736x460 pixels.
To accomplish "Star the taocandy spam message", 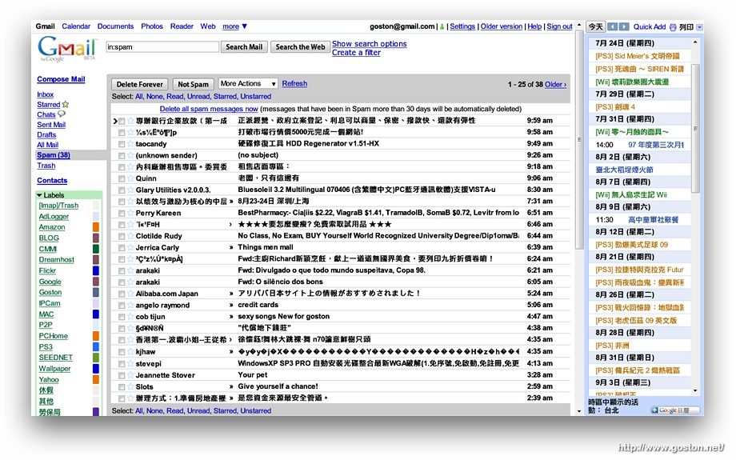I will 130,144.
